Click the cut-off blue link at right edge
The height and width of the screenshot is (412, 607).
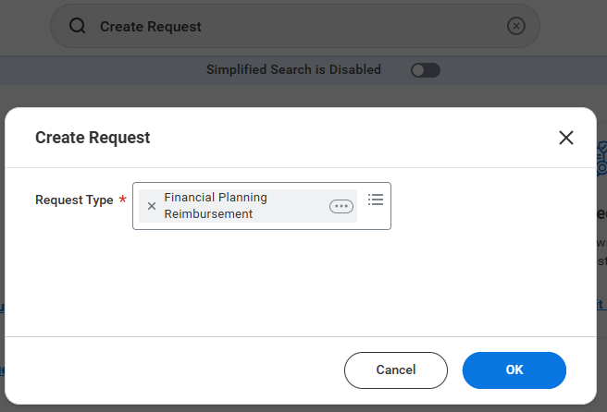click(601, 305)
